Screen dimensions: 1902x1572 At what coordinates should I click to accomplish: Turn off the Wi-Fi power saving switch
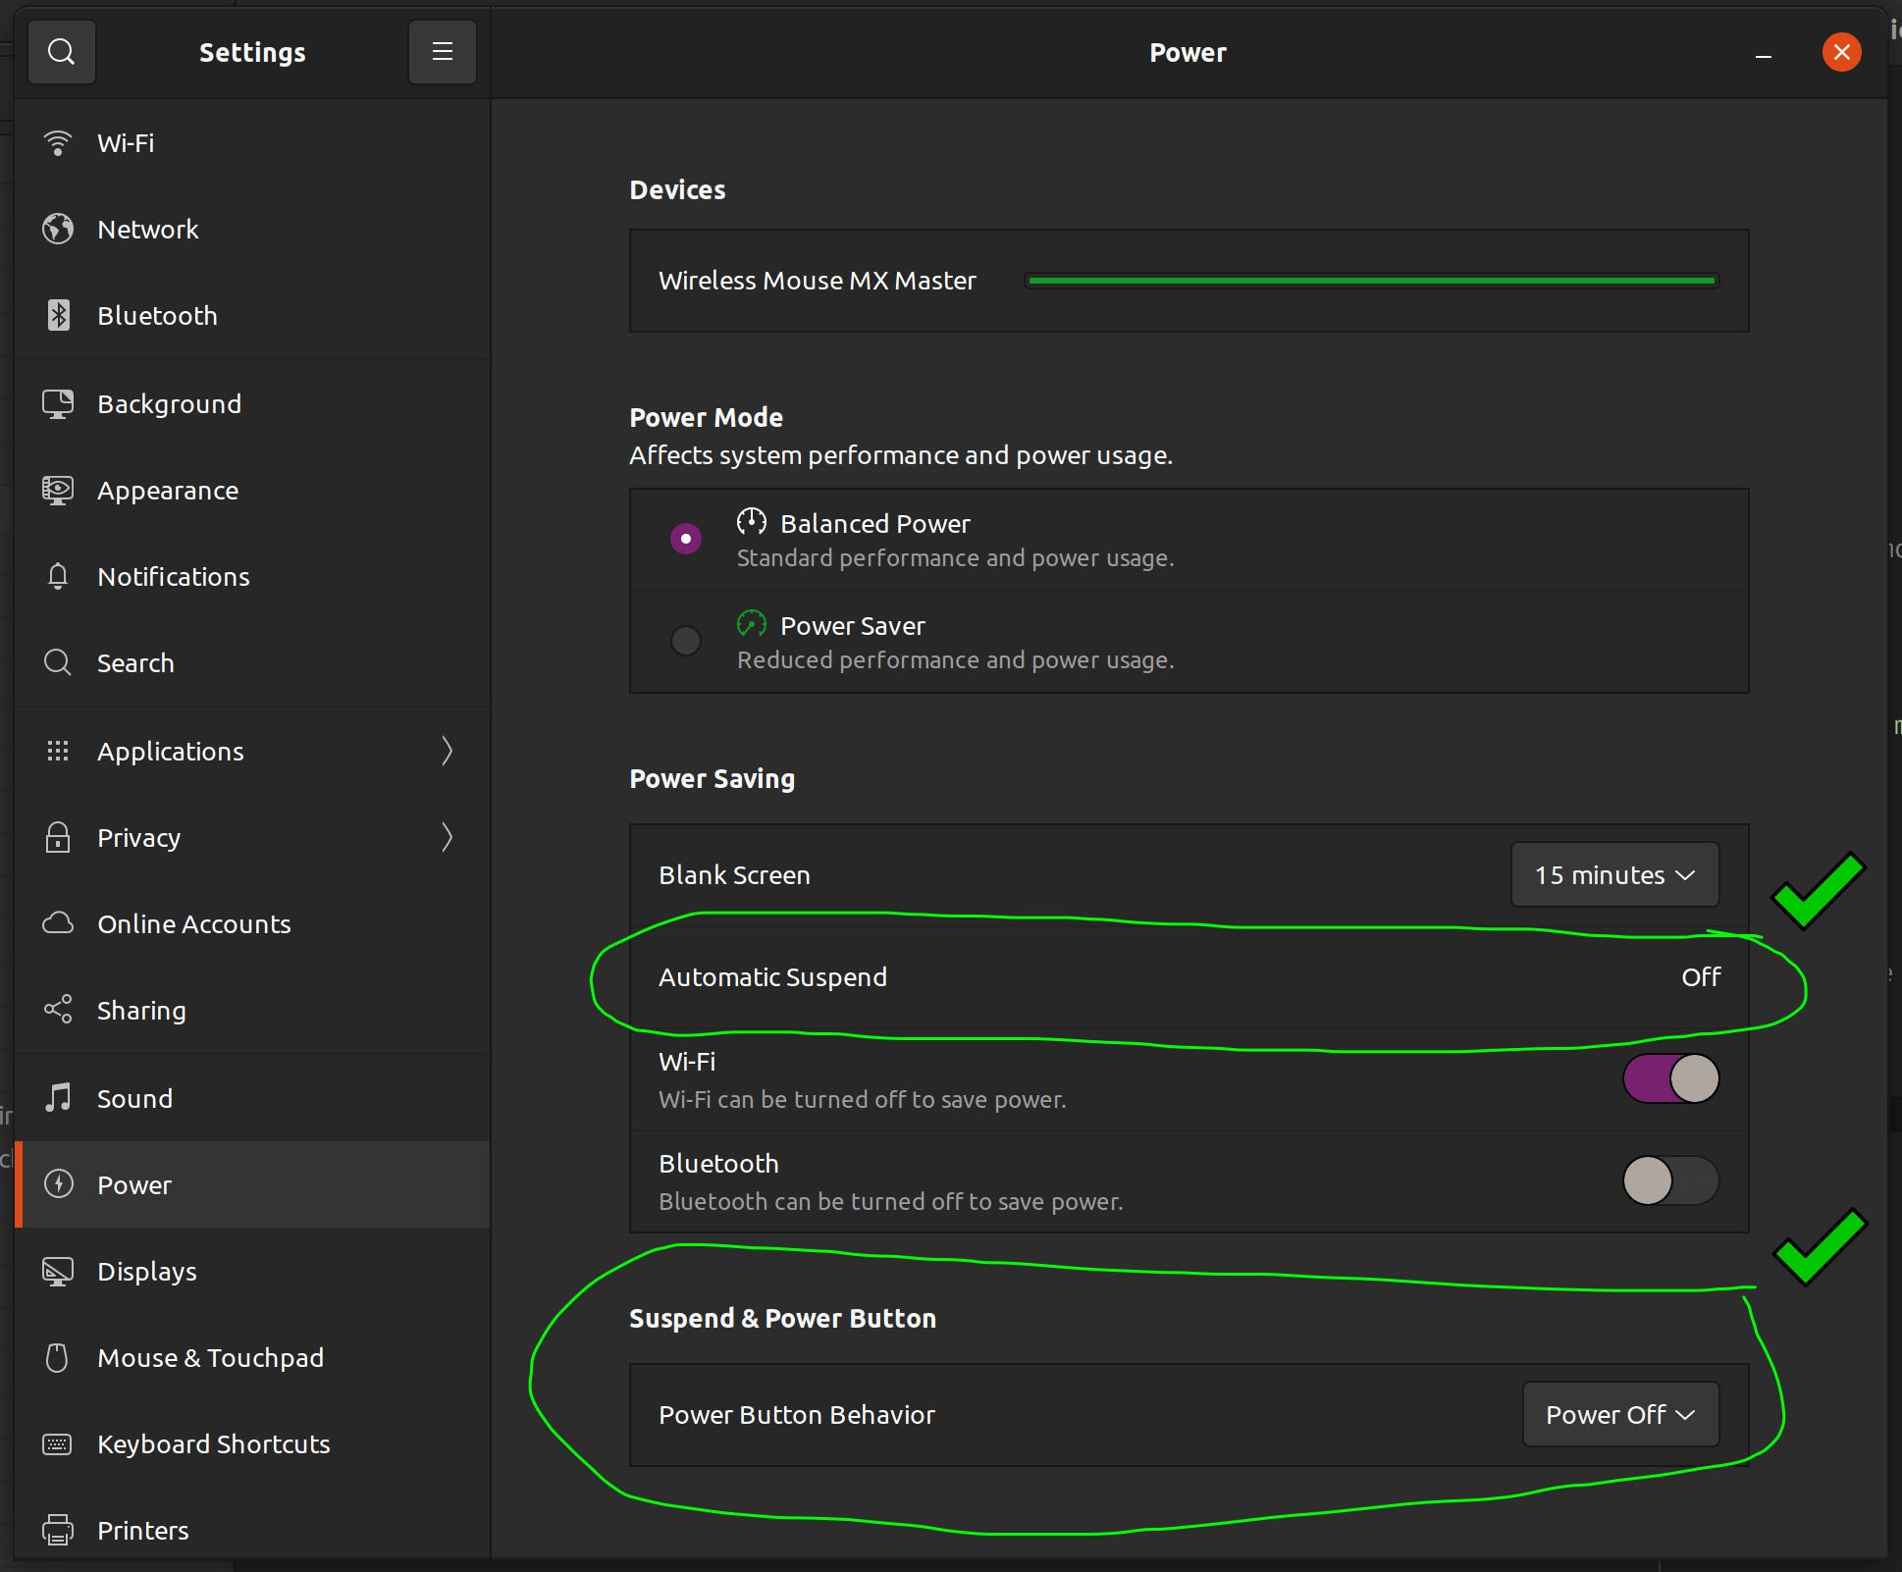[1670, 1078]
